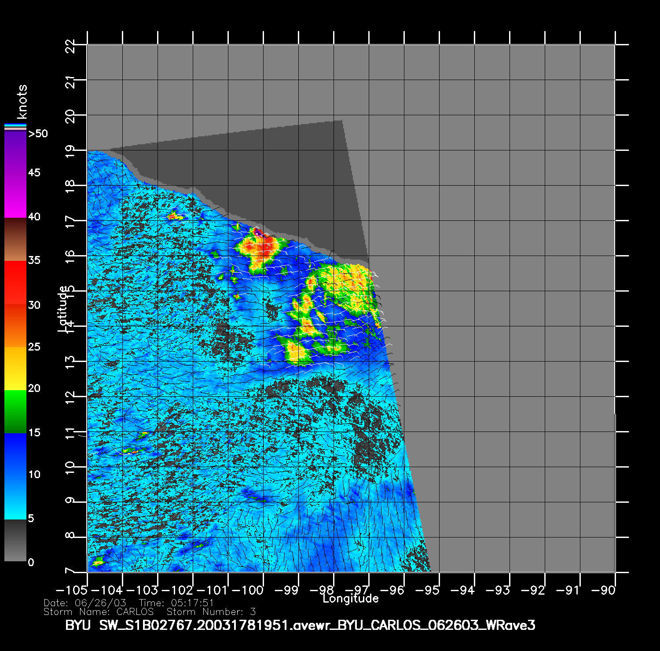Pick the yellow 20–25 knots color band
660x651 pixels.
click(x=15, y=369)
